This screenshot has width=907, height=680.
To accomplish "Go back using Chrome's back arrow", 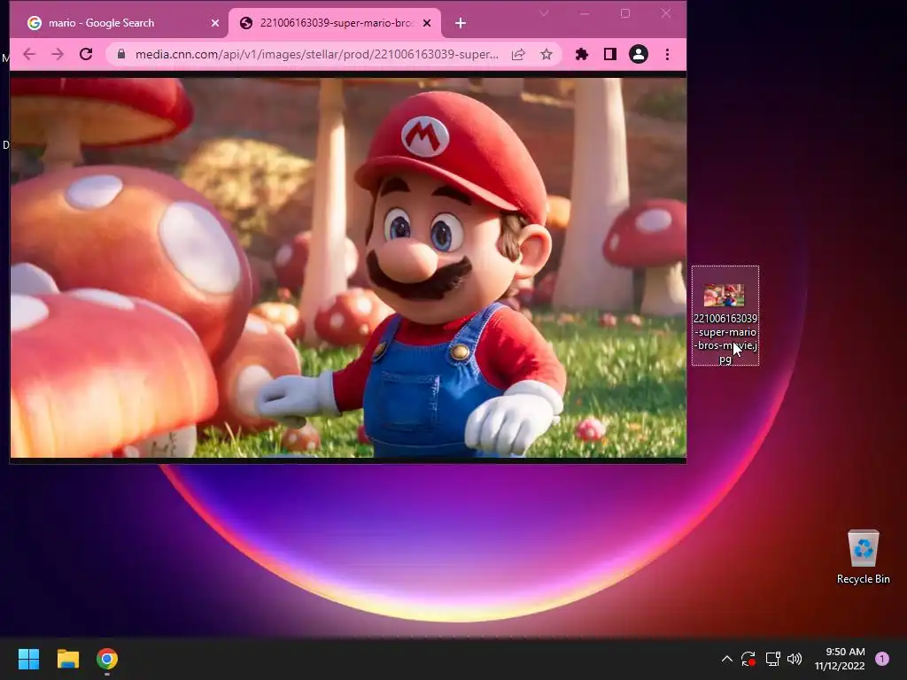I will pos(29,54).
